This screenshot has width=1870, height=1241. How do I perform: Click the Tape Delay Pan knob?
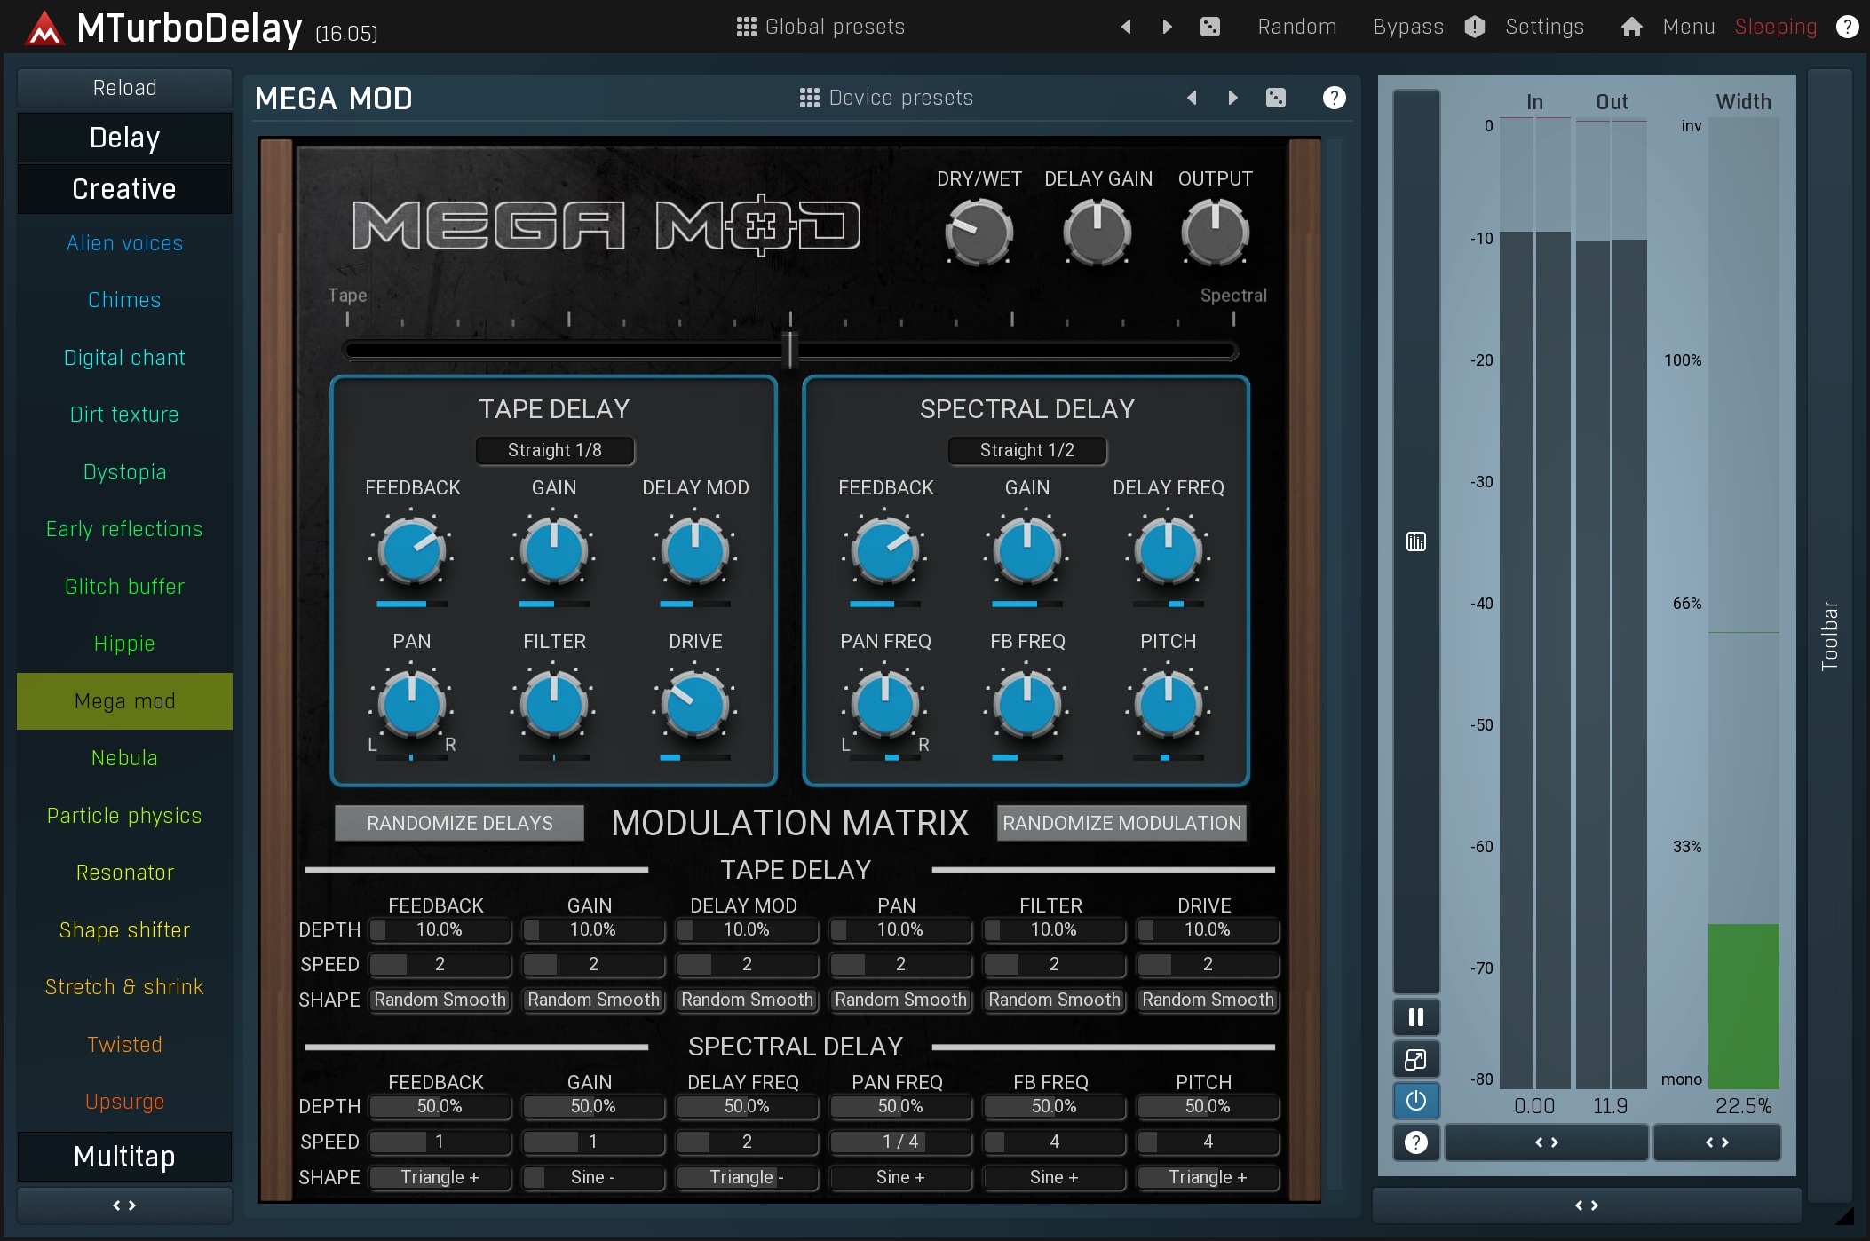(412, 705)
